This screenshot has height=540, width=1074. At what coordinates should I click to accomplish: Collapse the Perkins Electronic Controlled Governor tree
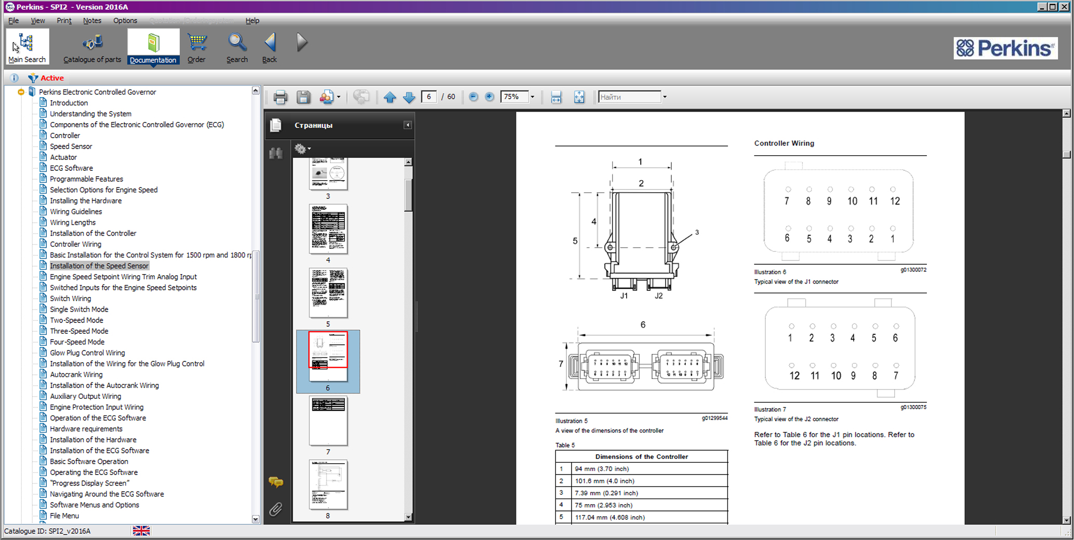[21, 92]
